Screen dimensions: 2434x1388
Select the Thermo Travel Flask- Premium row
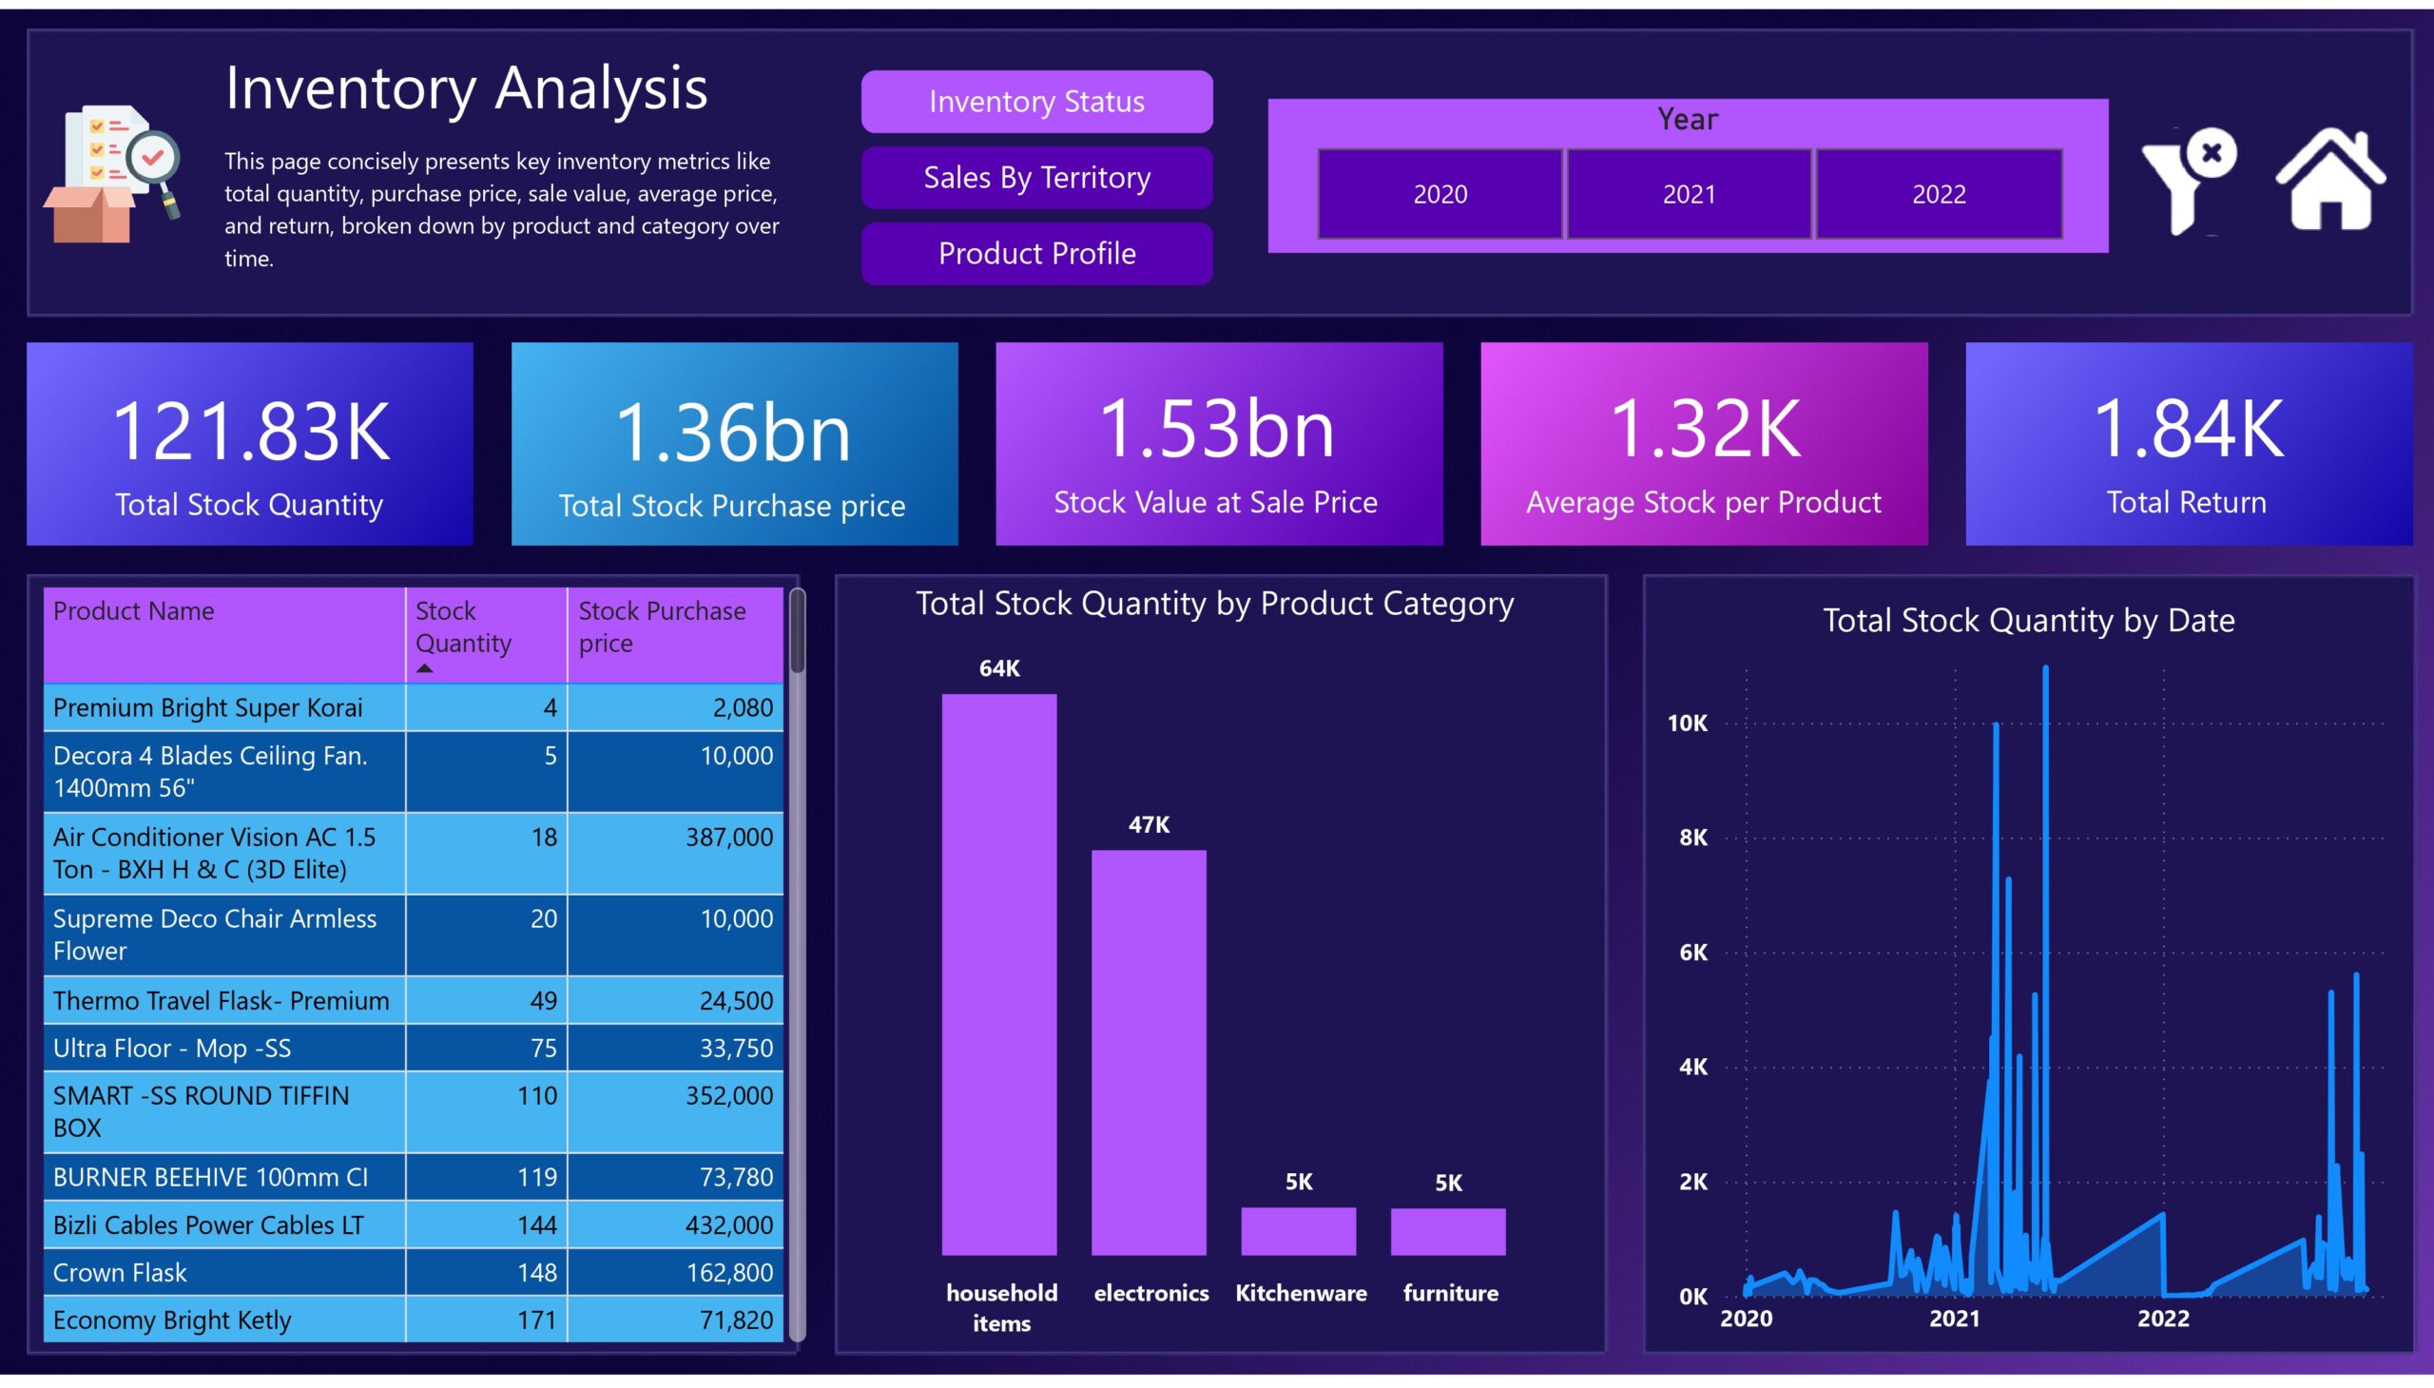click(414, 1000)
